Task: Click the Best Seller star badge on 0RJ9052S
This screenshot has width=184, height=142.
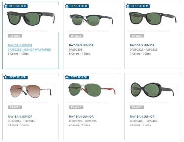Action: pyautogui.click(x=138, y=6)
